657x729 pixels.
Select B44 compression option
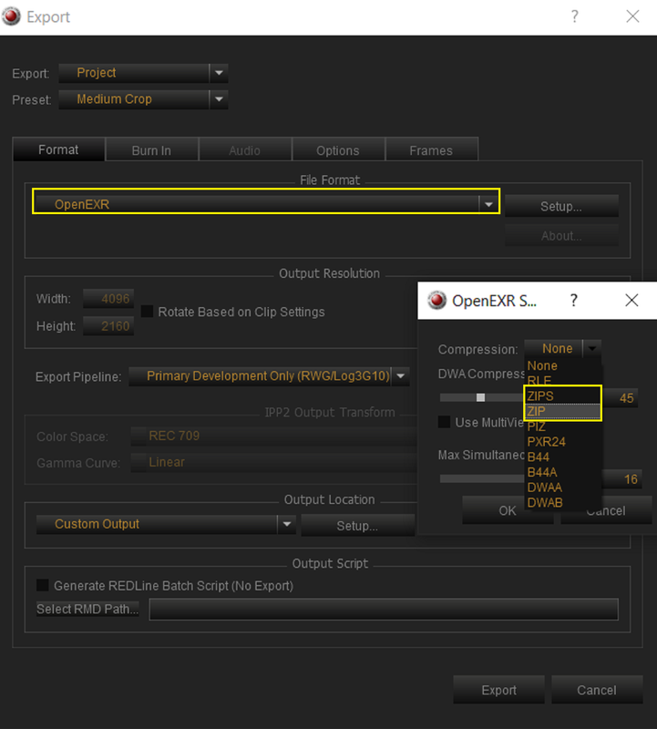pyautogui.click(x=563, y=457)
